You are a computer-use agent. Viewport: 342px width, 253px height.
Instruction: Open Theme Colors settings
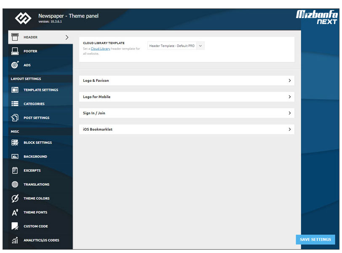(x=40, y=198)
